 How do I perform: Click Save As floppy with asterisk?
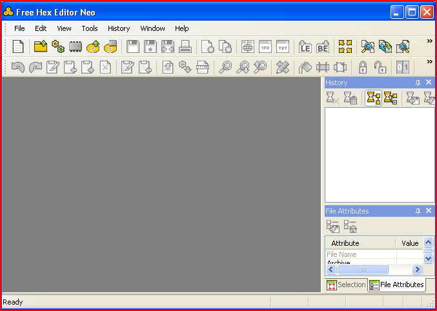click(x=150, y=46)
